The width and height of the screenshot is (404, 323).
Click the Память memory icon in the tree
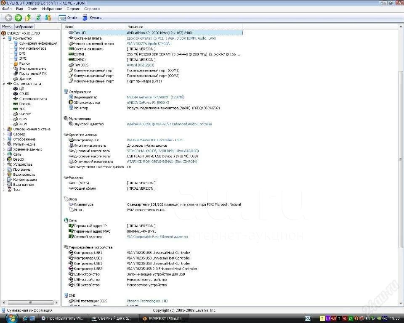16,104
